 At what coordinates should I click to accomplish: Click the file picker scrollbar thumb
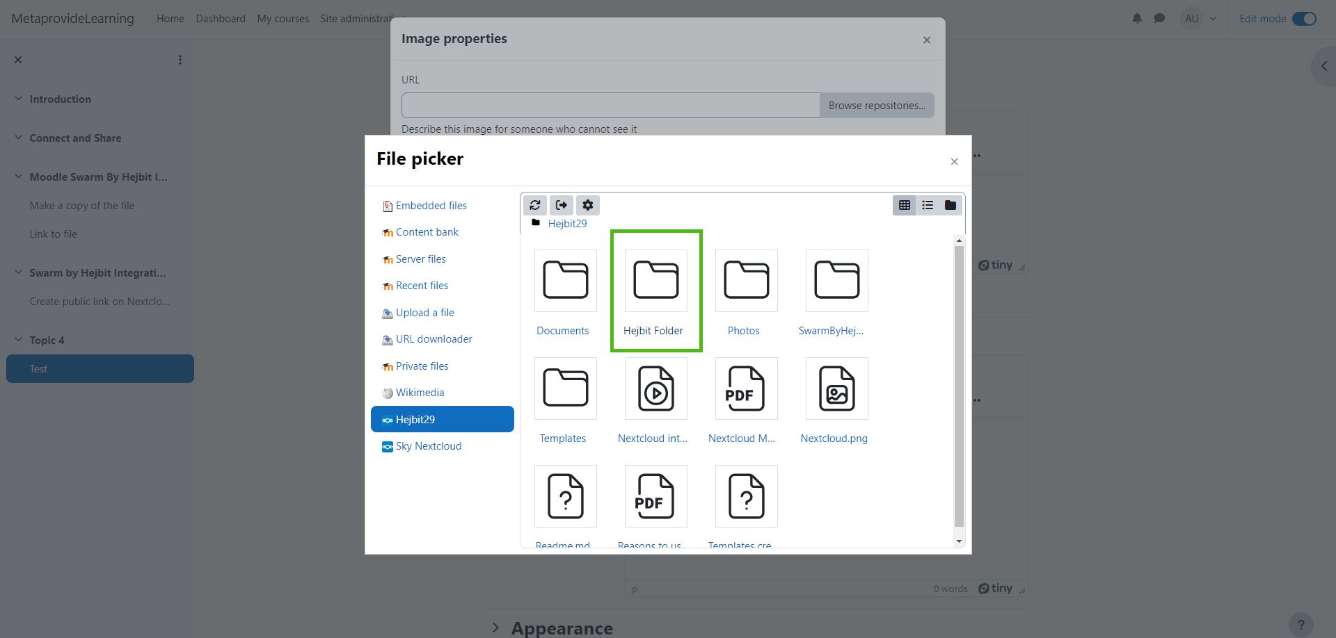[x=959, y=386]
